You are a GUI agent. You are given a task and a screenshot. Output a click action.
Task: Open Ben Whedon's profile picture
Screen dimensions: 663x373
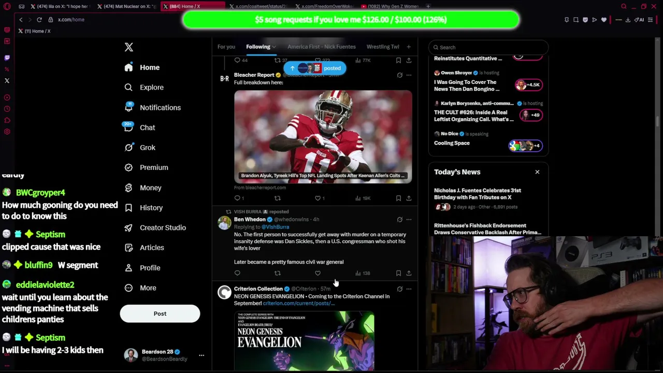click(x=224, y=223)
